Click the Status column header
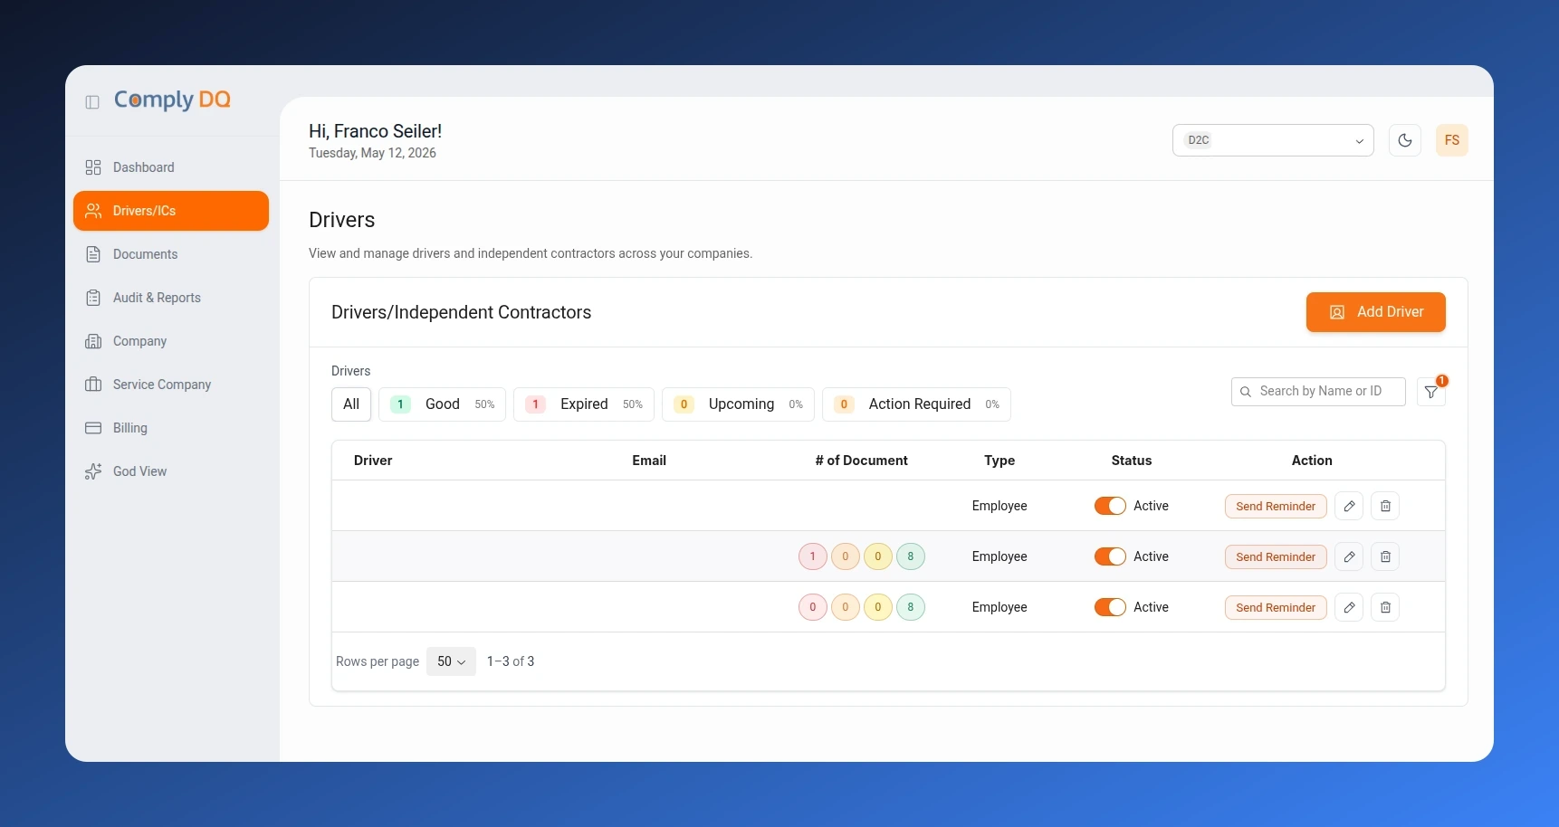This screenshot has width=1559, height=827. click(1132, 461)
